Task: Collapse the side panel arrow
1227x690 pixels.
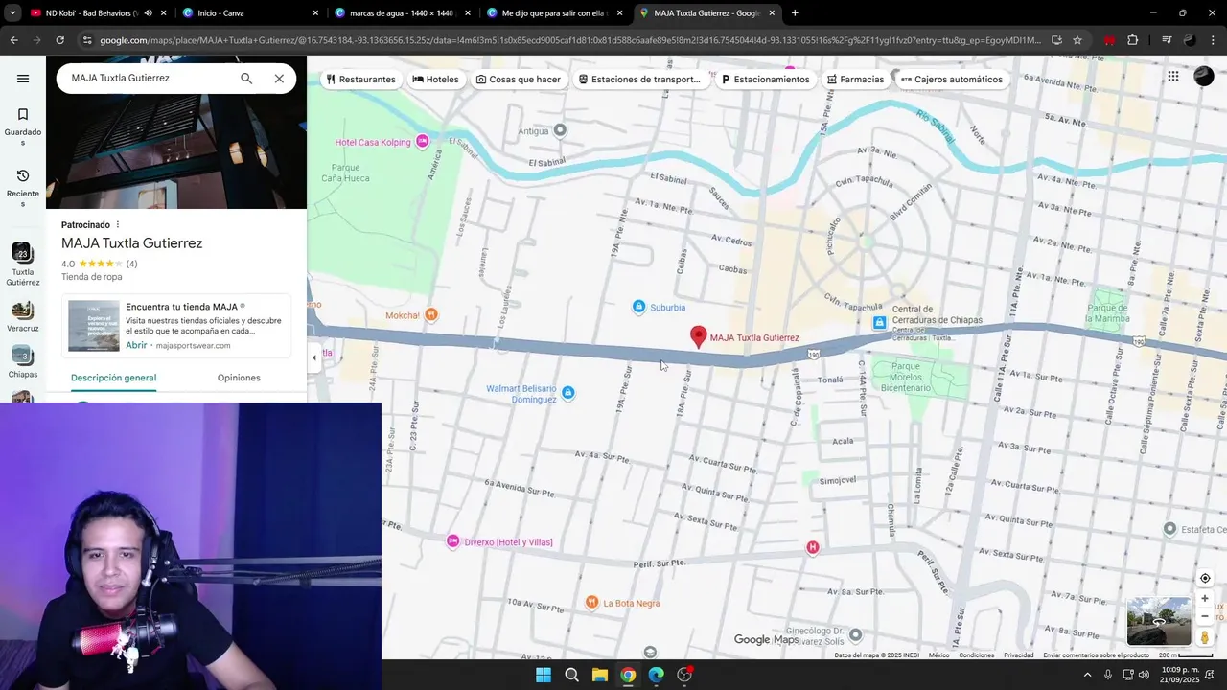Action: [314, 358]
